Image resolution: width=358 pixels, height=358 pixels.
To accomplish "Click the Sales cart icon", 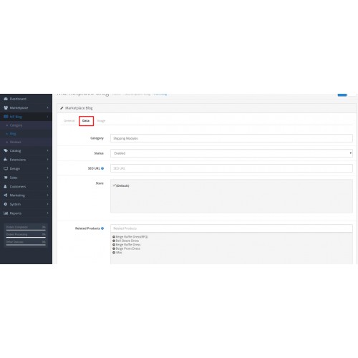I will click(x=6, y=178).
